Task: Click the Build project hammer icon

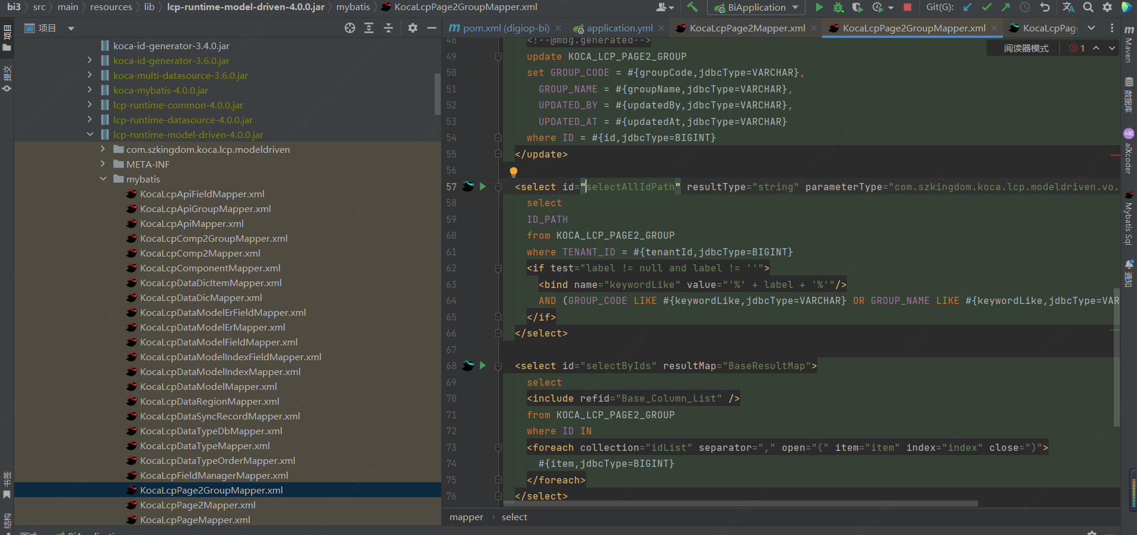Action: click(692, 7)
